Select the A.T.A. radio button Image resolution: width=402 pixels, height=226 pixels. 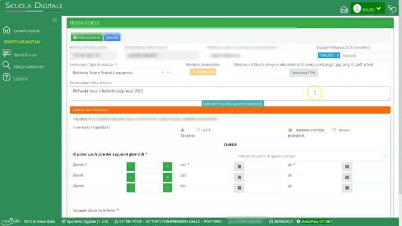coord(198,130)
